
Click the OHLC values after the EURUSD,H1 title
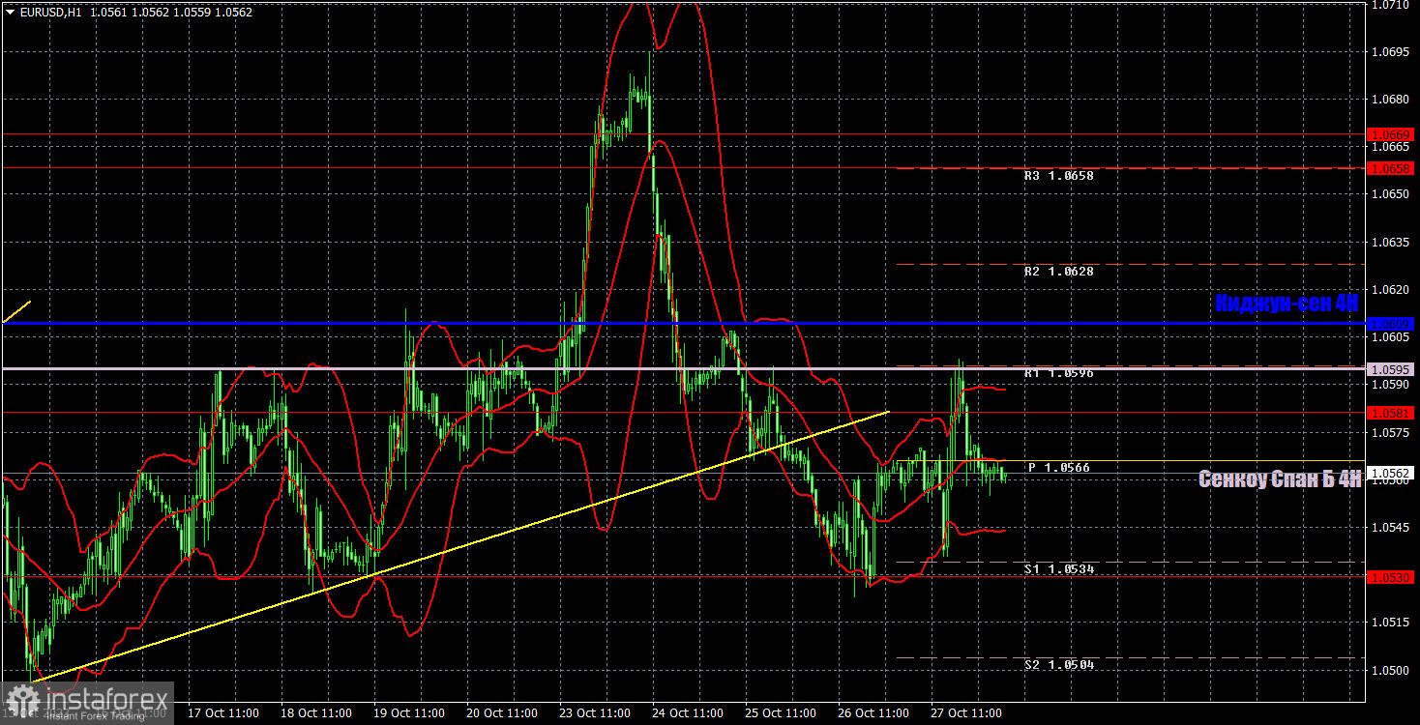pos(170,13)
